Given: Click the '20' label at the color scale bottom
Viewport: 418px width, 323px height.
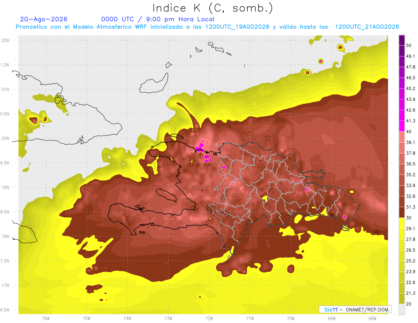Looking at the screenshot, I should click(x=409, y=304).
